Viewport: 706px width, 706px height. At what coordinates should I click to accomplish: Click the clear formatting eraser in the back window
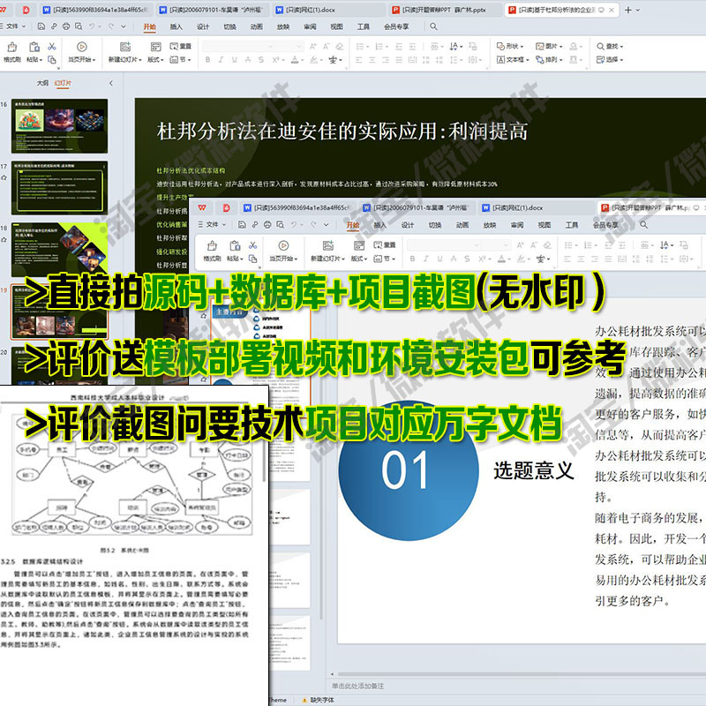tap(340, 47)
